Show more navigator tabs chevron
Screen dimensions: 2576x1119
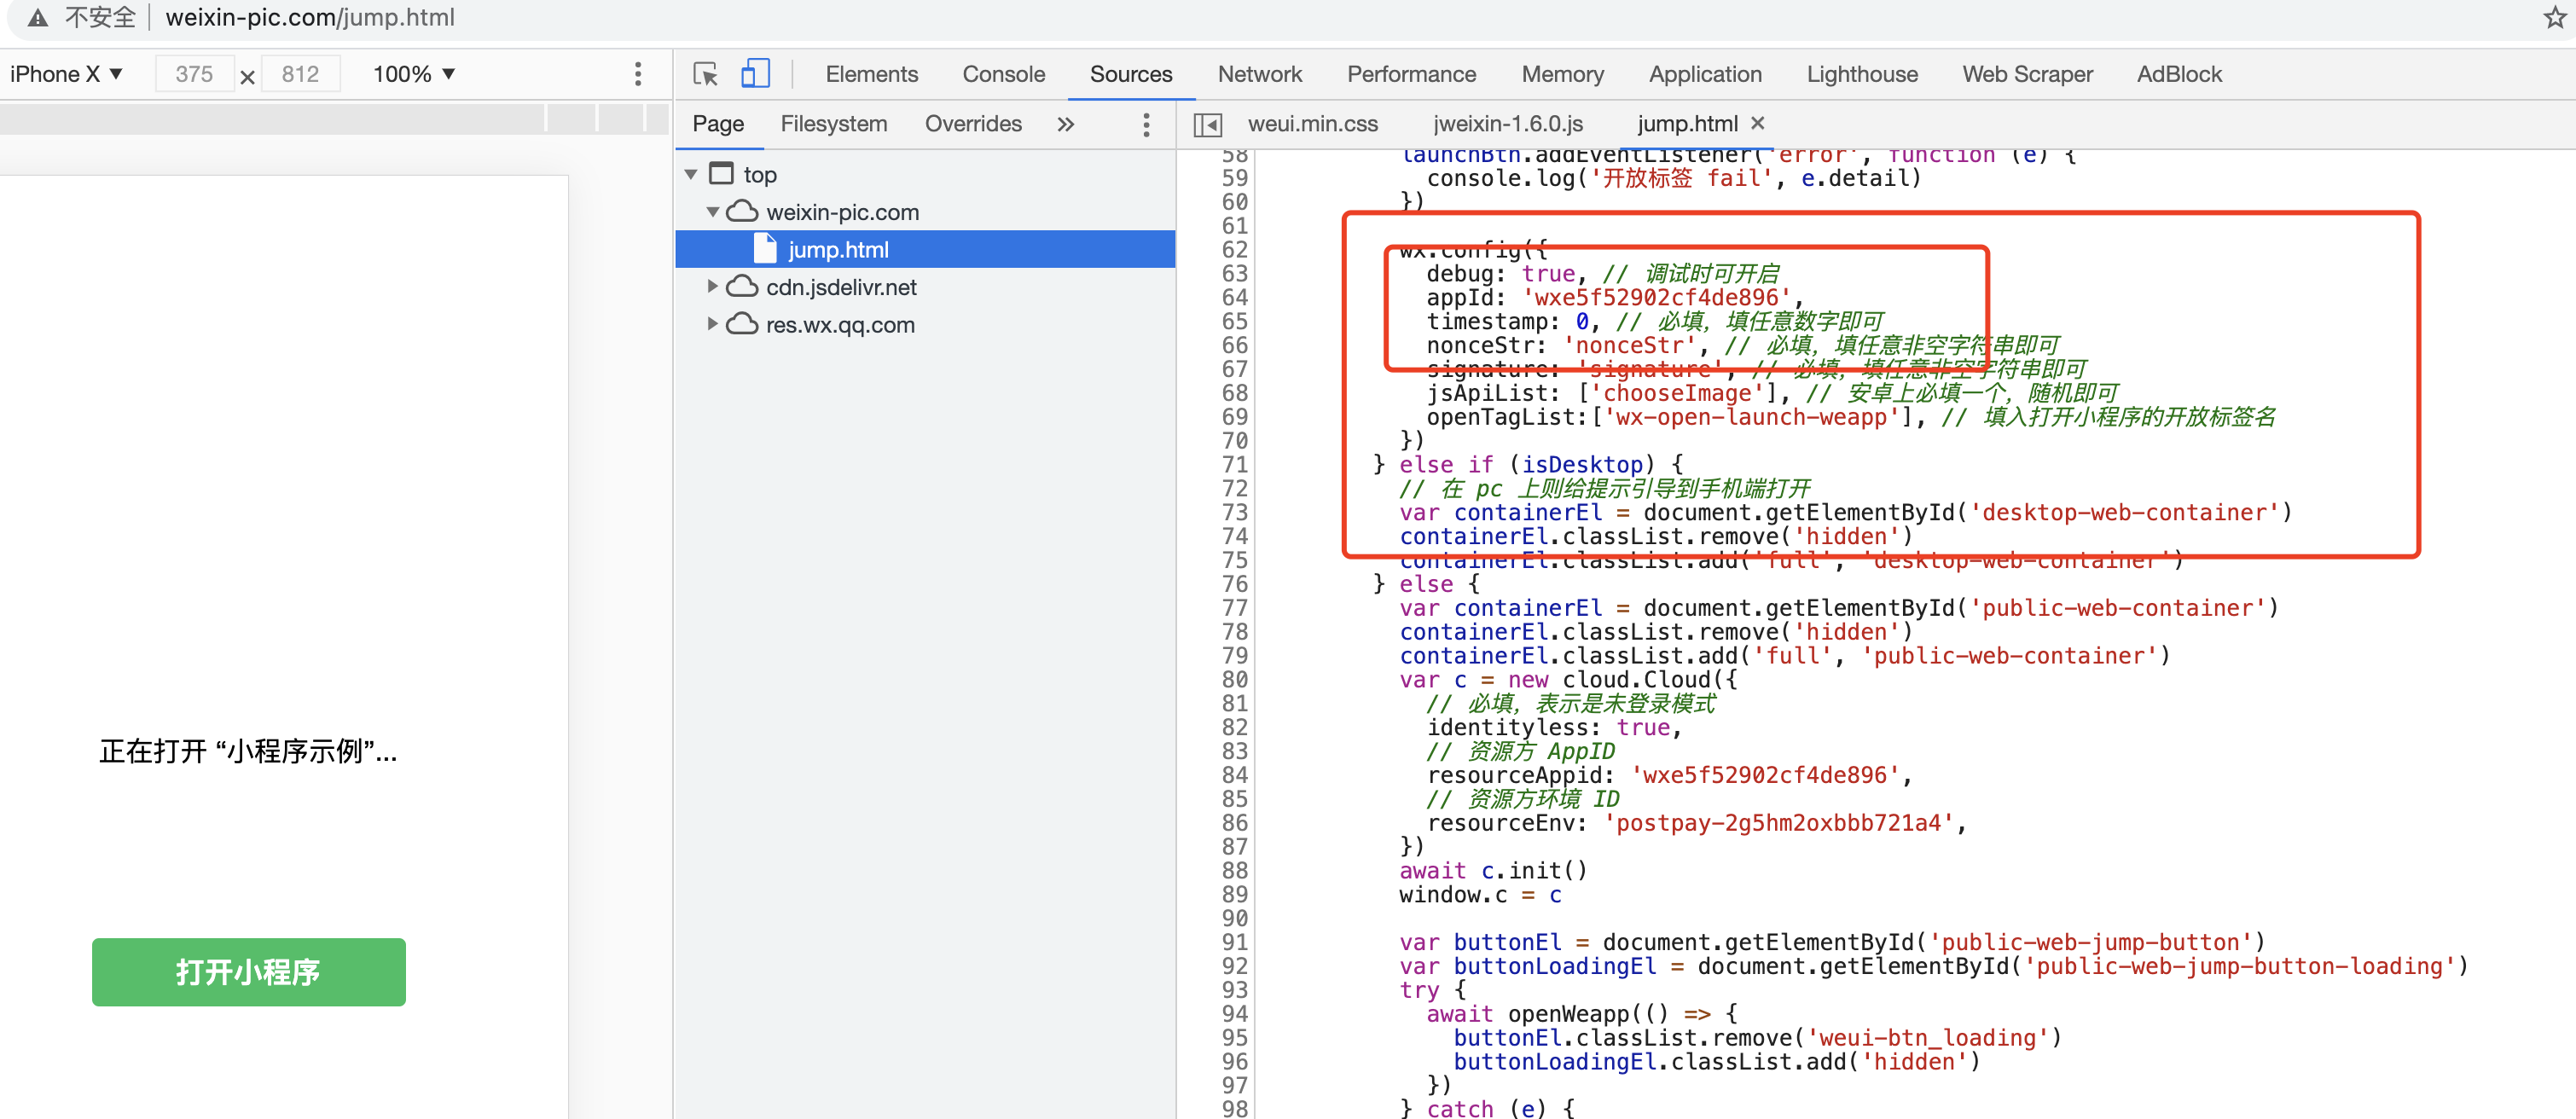(1066, 124)
